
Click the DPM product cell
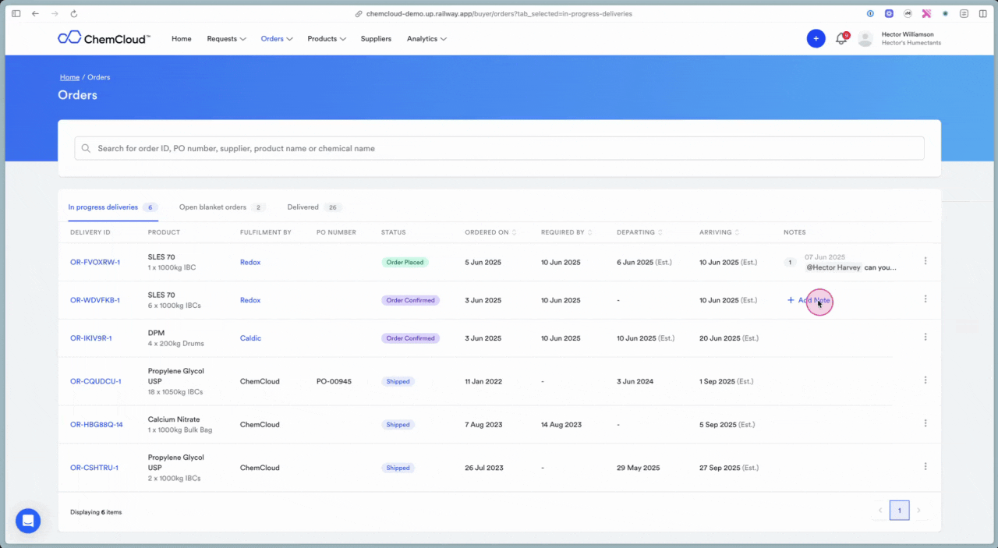[x=175, y=338]
